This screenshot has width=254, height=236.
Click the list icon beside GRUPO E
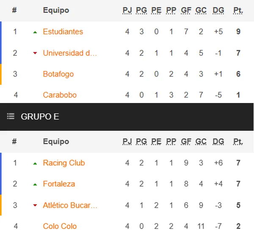point(11,117)
